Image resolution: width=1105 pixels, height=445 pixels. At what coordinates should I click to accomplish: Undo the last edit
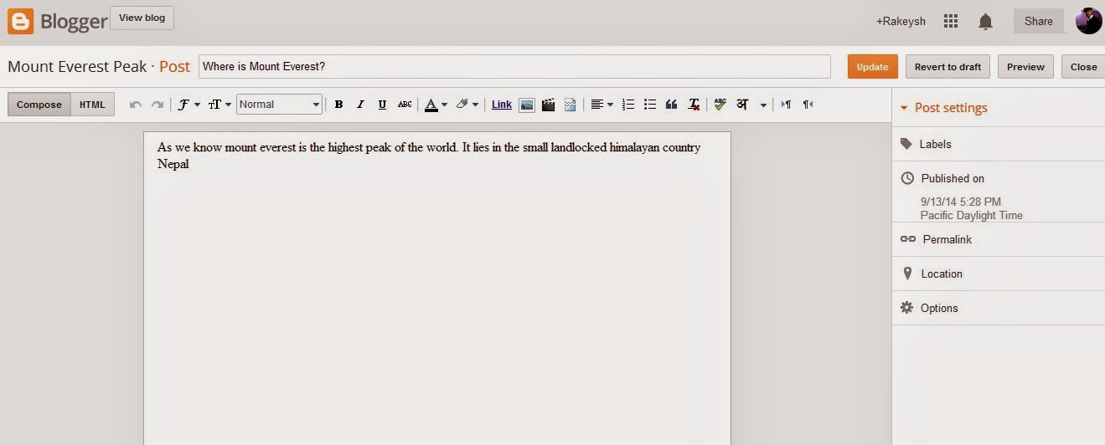tap(136, 105)
